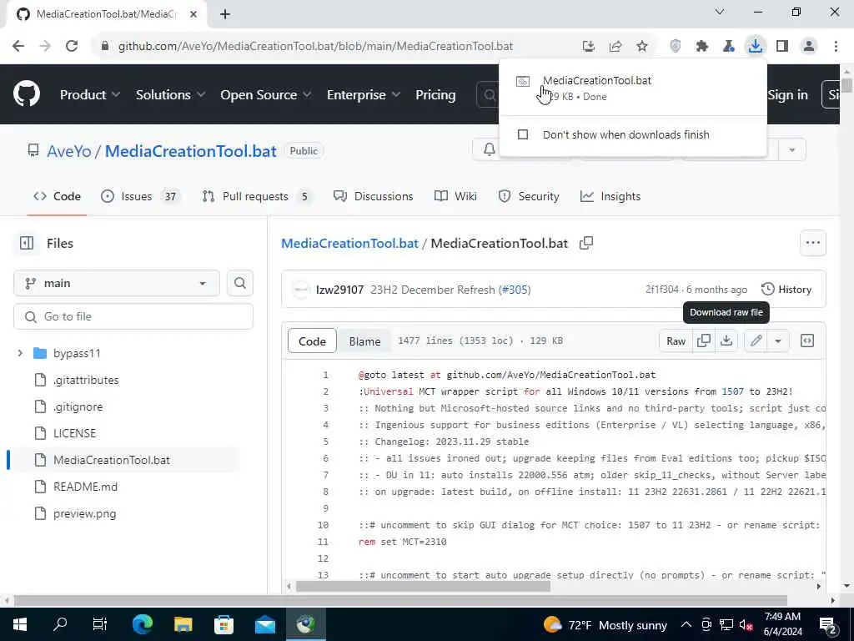Edit file using the pencil icon

[x=756, y=341]
